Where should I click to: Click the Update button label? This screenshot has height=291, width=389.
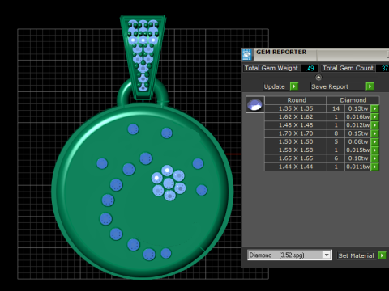coord(275,86)
